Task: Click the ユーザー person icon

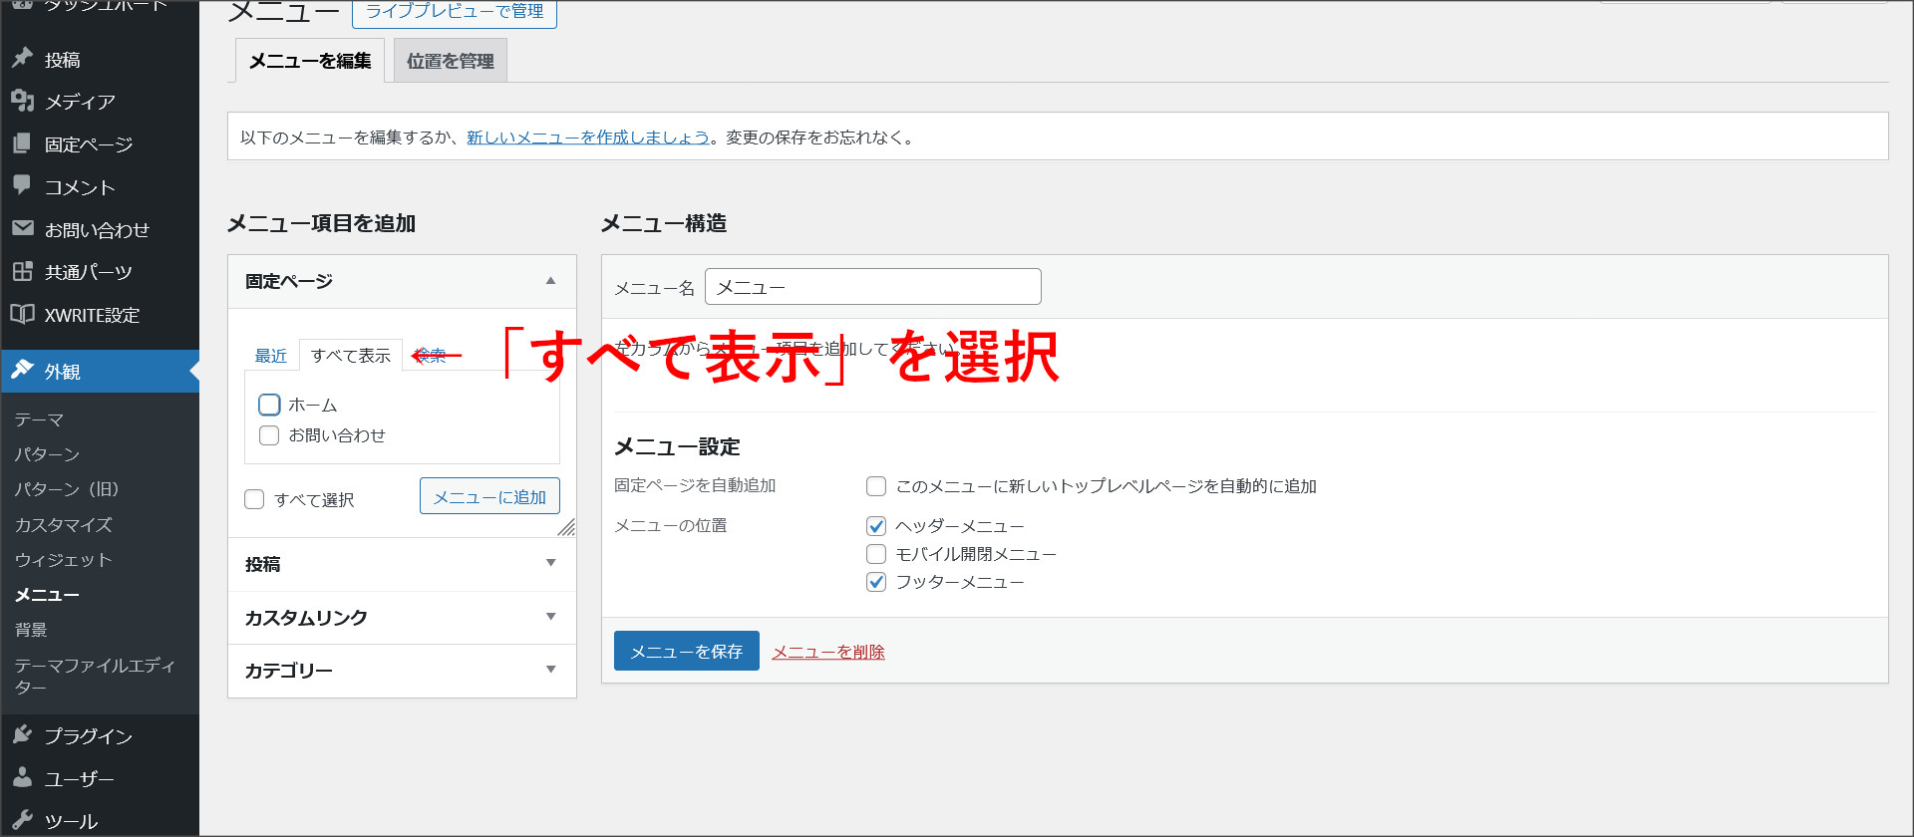Action: coord(22,777)
